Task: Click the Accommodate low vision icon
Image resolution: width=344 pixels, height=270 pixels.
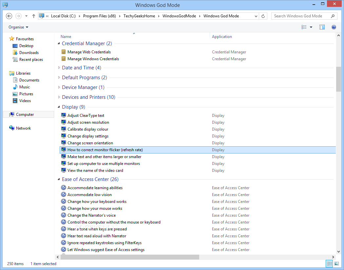Action: click(64, 194)
